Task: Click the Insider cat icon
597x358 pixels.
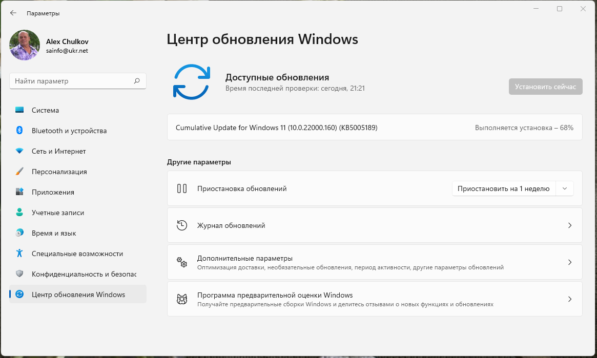Action: point(182,299)
